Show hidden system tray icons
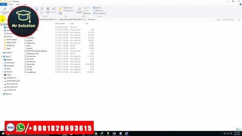The image size is (242, 136). click(x=222, y=133)
